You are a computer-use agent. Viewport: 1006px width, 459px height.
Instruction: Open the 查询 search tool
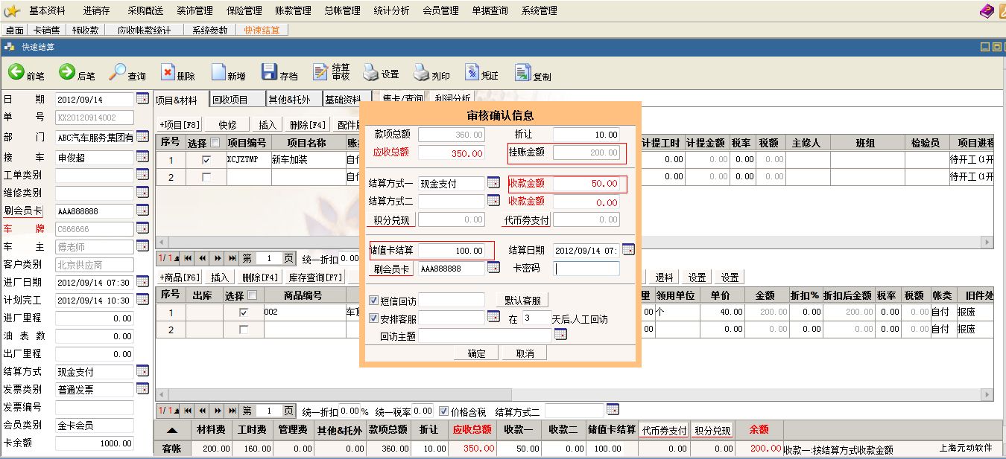click(x=127, y=73)
